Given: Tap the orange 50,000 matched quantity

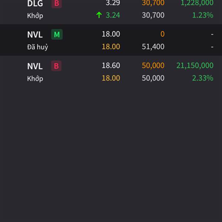Looking at the screenshot, I should pos(153,65).
